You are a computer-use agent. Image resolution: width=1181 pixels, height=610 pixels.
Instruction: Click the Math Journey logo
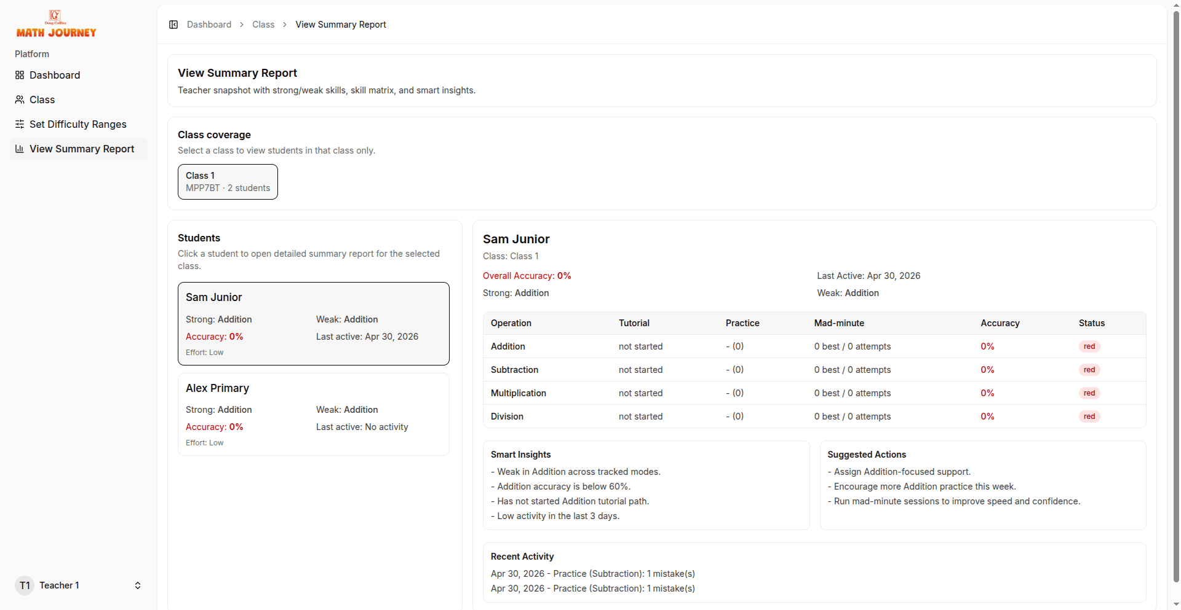point(56,25)
